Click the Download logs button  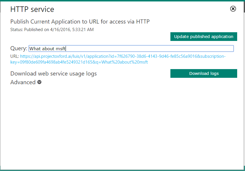click(203, 73)
